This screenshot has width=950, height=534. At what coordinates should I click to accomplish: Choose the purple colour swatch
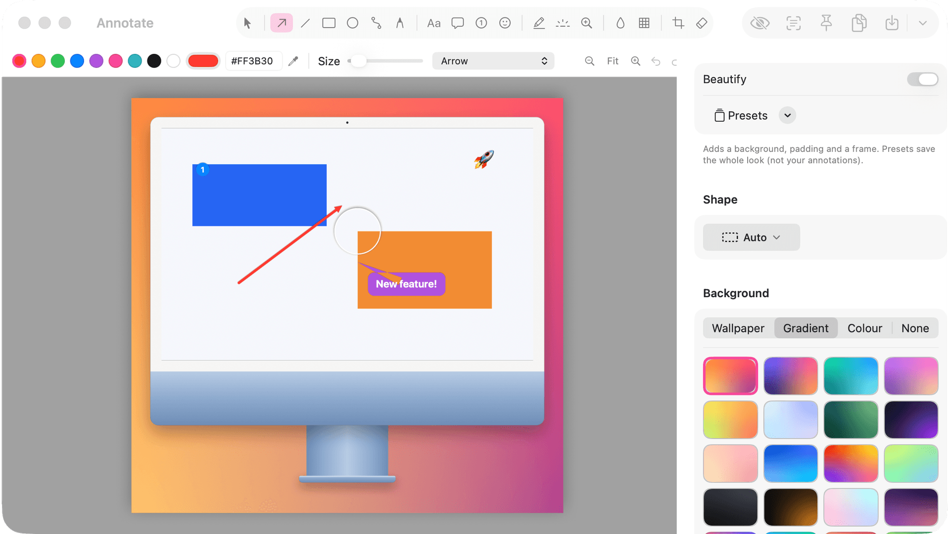click(x=96, y=61)
